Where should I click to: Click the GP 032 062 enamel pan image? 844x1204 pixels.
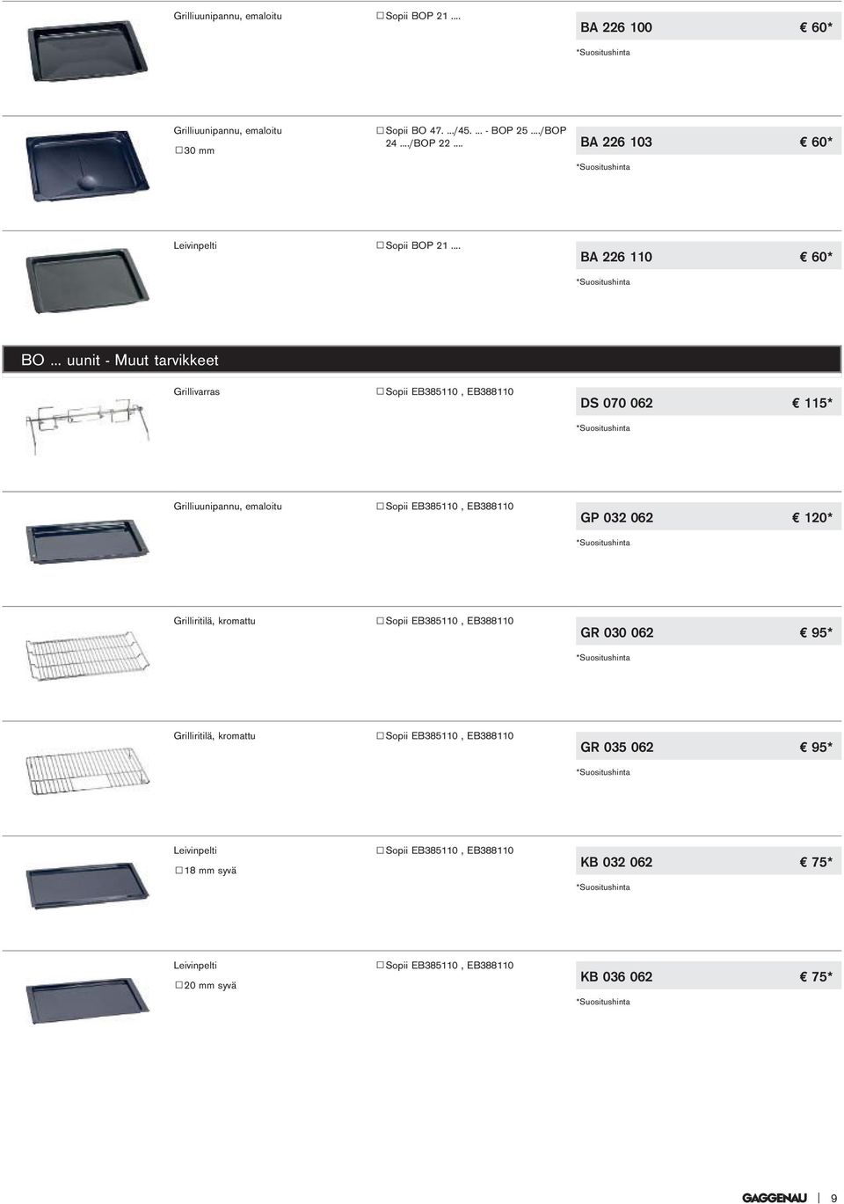pos(88,540)
